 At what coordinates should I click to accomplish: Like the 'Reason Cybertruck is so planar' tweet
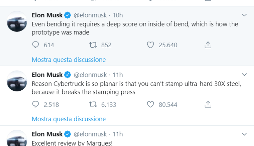[x=151, y=104]
